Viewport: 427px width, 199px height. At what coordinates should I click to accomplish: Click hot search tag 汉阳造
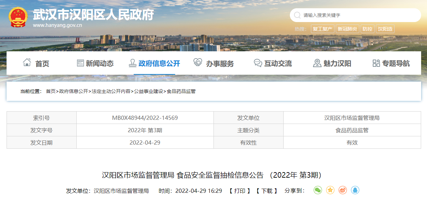pyautogui.click(x=385, y=29)
